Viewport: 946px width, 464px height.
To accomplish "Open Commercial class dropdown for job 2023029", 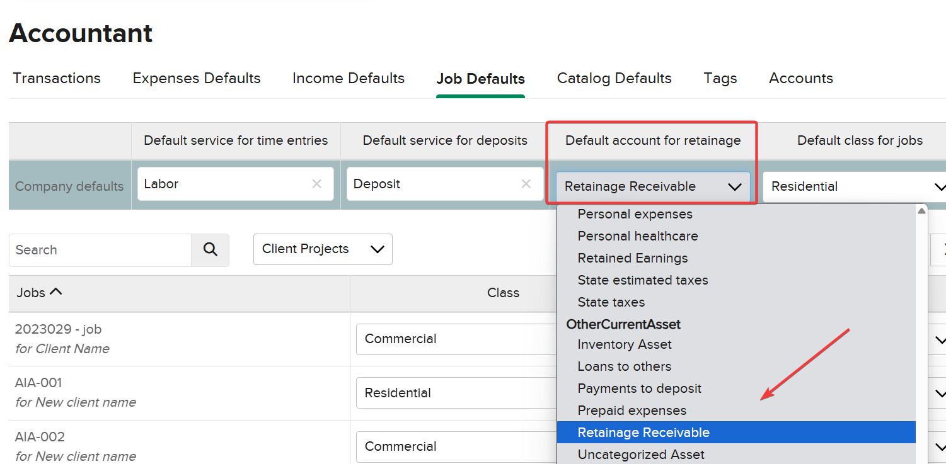I will pyautogui.click(x=454, y=339).
